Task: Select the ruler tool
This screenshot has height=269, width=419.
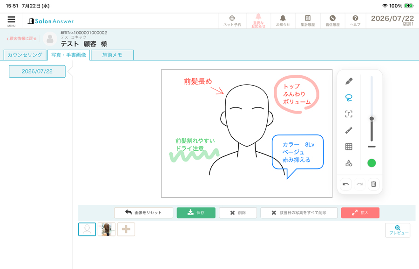Action: click(349, 130)
